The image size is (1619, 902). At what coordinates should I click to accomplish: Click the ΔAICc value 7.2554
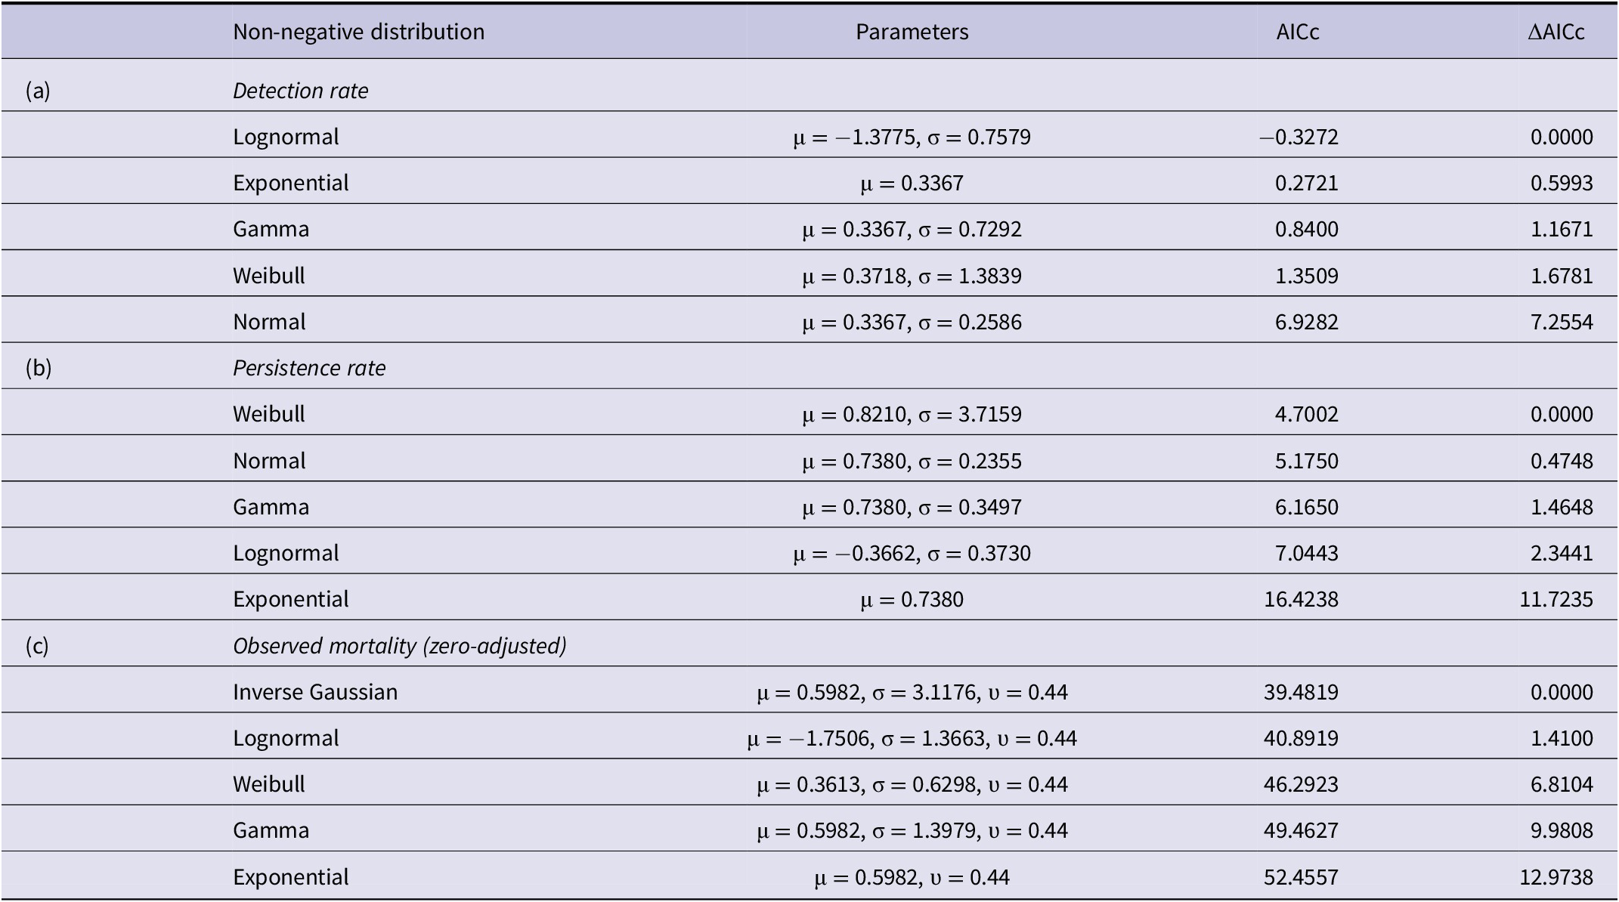click(x=1562, y=322)
